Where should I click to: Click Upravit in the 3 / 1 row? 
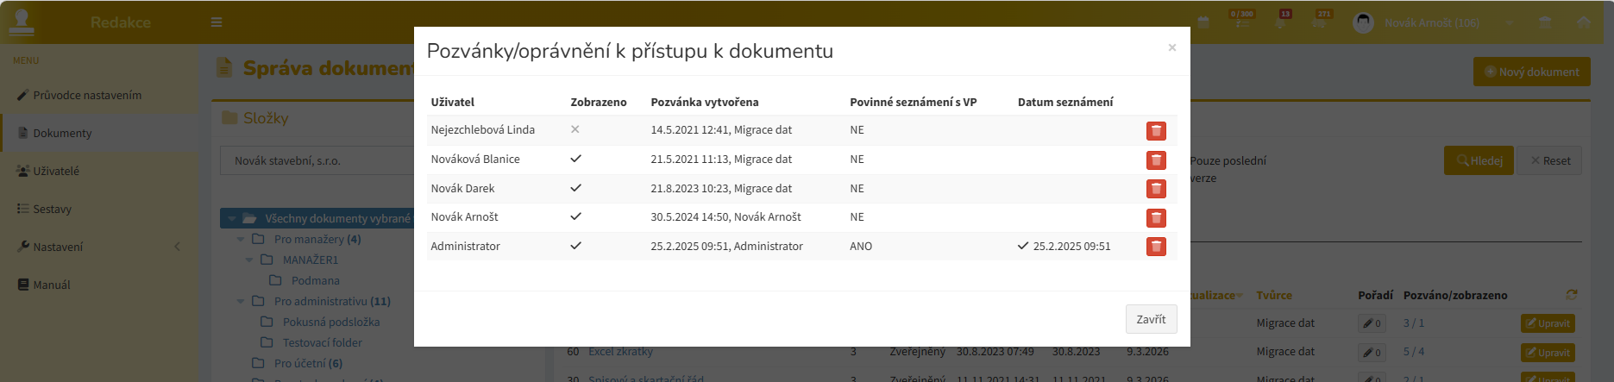1548,323
